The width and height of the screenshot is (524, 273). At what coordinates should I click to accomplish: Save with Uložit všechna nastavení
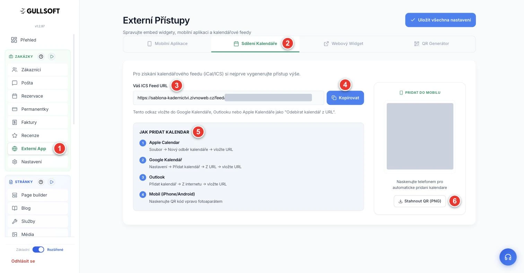pos(440,20)
